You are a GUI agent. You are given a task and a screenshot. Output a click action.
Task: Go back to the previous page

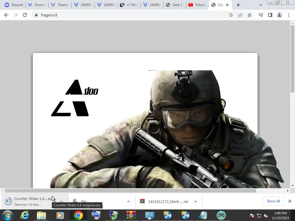(x=6, y=15)
